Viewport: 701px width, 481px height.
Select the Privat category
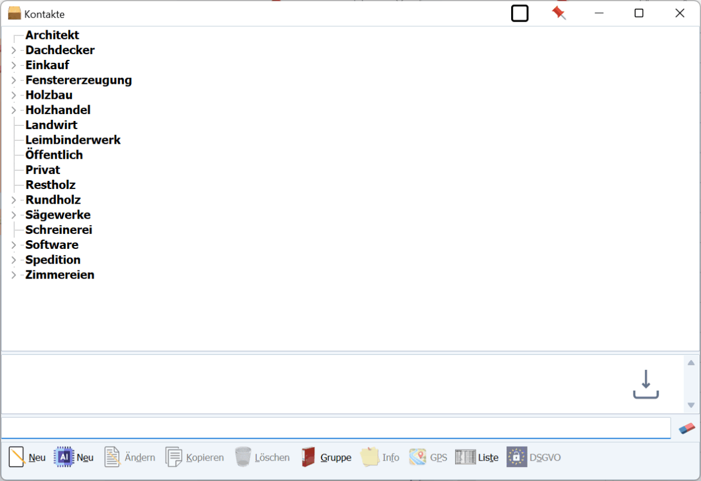[43, 170]
